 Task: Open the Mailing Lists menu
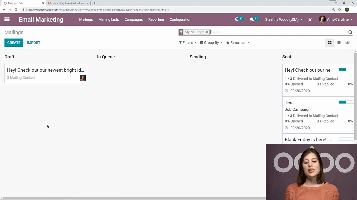[108, 19]
